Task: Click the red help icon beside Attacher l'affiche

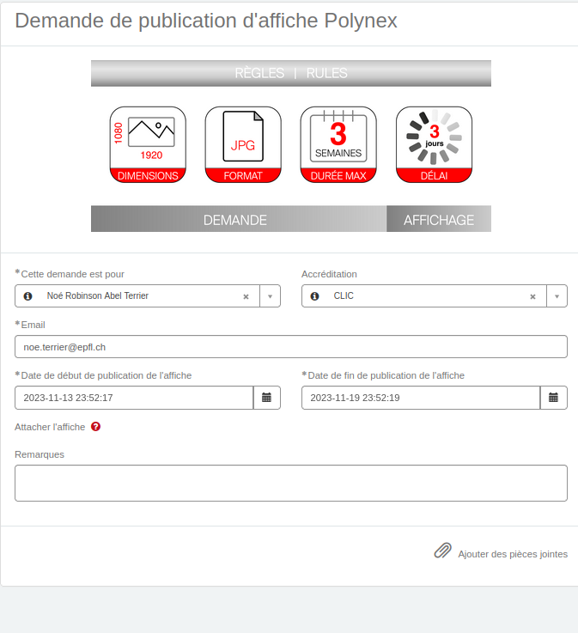Action: pos(95,427)
